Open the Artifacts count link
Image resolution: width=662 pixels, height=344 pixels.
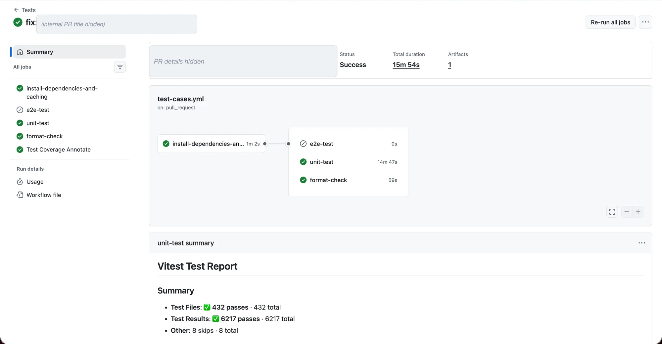pyautogui.click(x=449, y=65)
